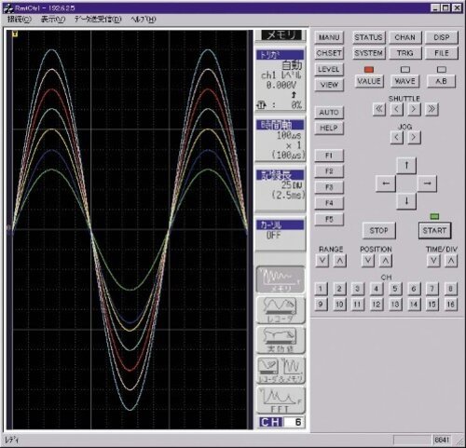Increase TIME/DIV with the up arrow
The height and width of the screenshot is (448, 466).
(451, 261)
